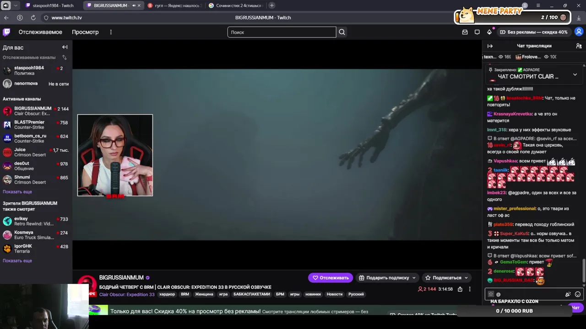The height and width of the screenshot is (329, 586).
Task: Click the search magnifier button
Action: click(x=342, y=32)
